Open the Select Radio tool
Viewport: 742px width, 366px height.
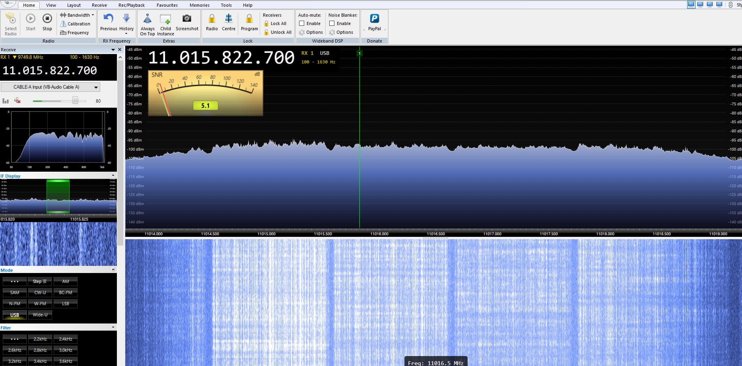click(x=10, y=23)
